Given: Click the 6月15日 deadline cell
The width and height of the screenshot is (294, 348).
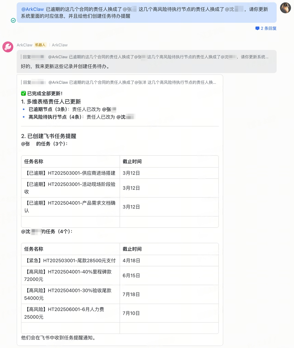Looking at the screenshot, I should pos(169,275).
